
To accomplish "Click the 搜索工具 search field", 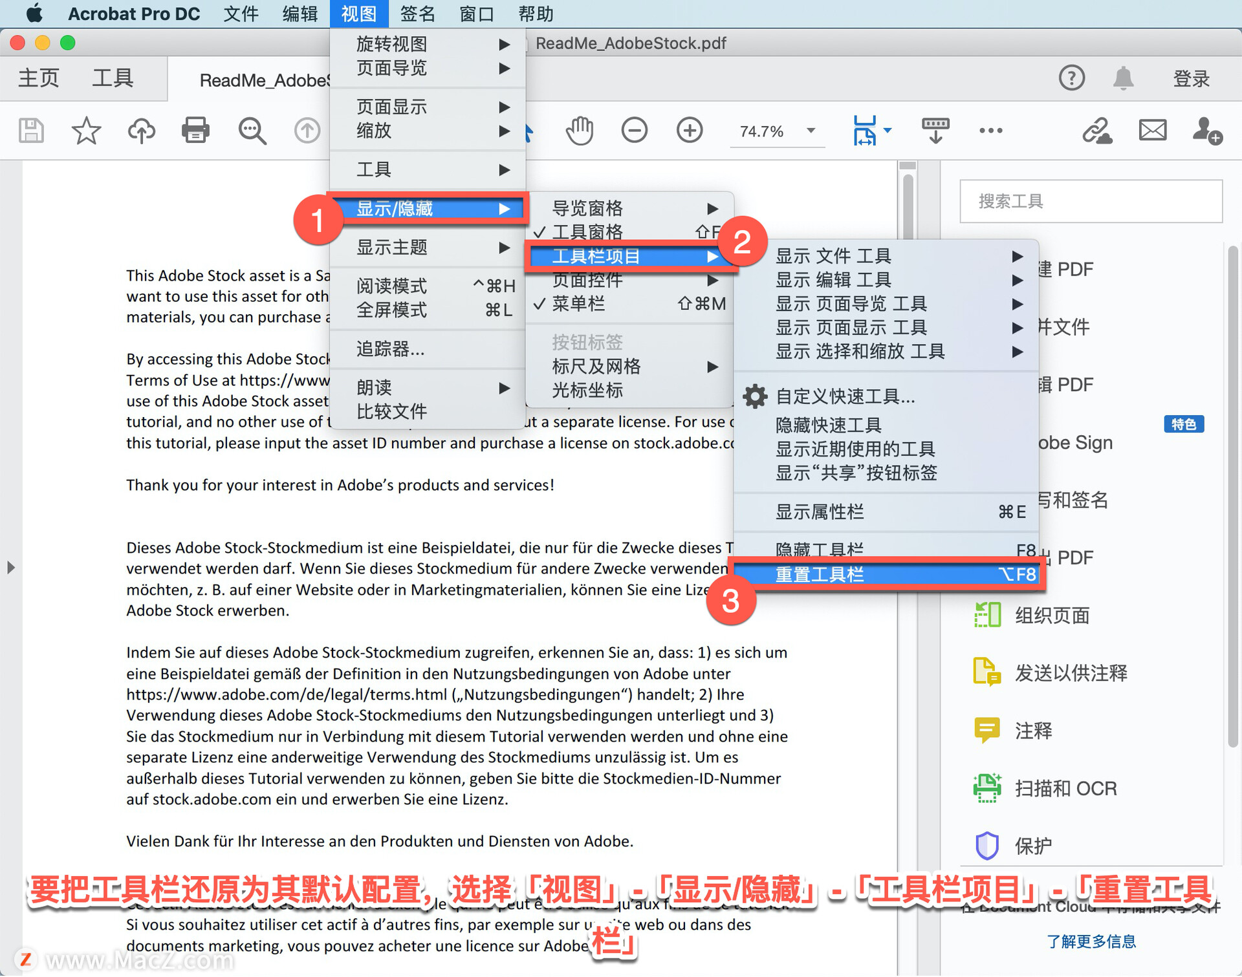I will [x=1091, y=201].
